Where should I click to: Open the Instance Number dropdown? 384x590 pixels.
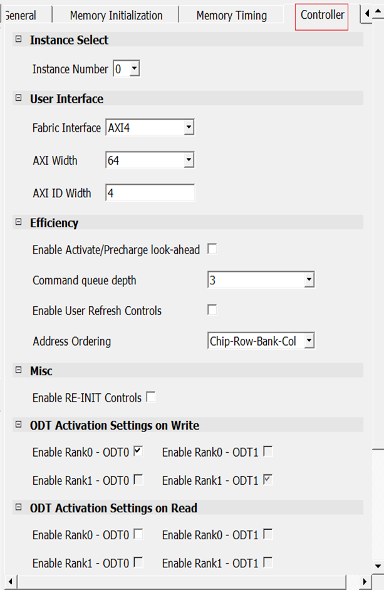point(134,70)
